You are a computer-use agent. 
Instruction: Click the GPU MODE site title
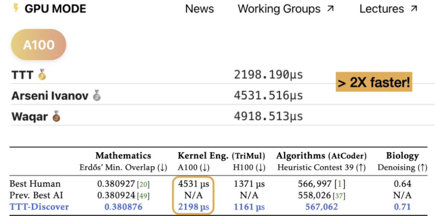(55, 9)
